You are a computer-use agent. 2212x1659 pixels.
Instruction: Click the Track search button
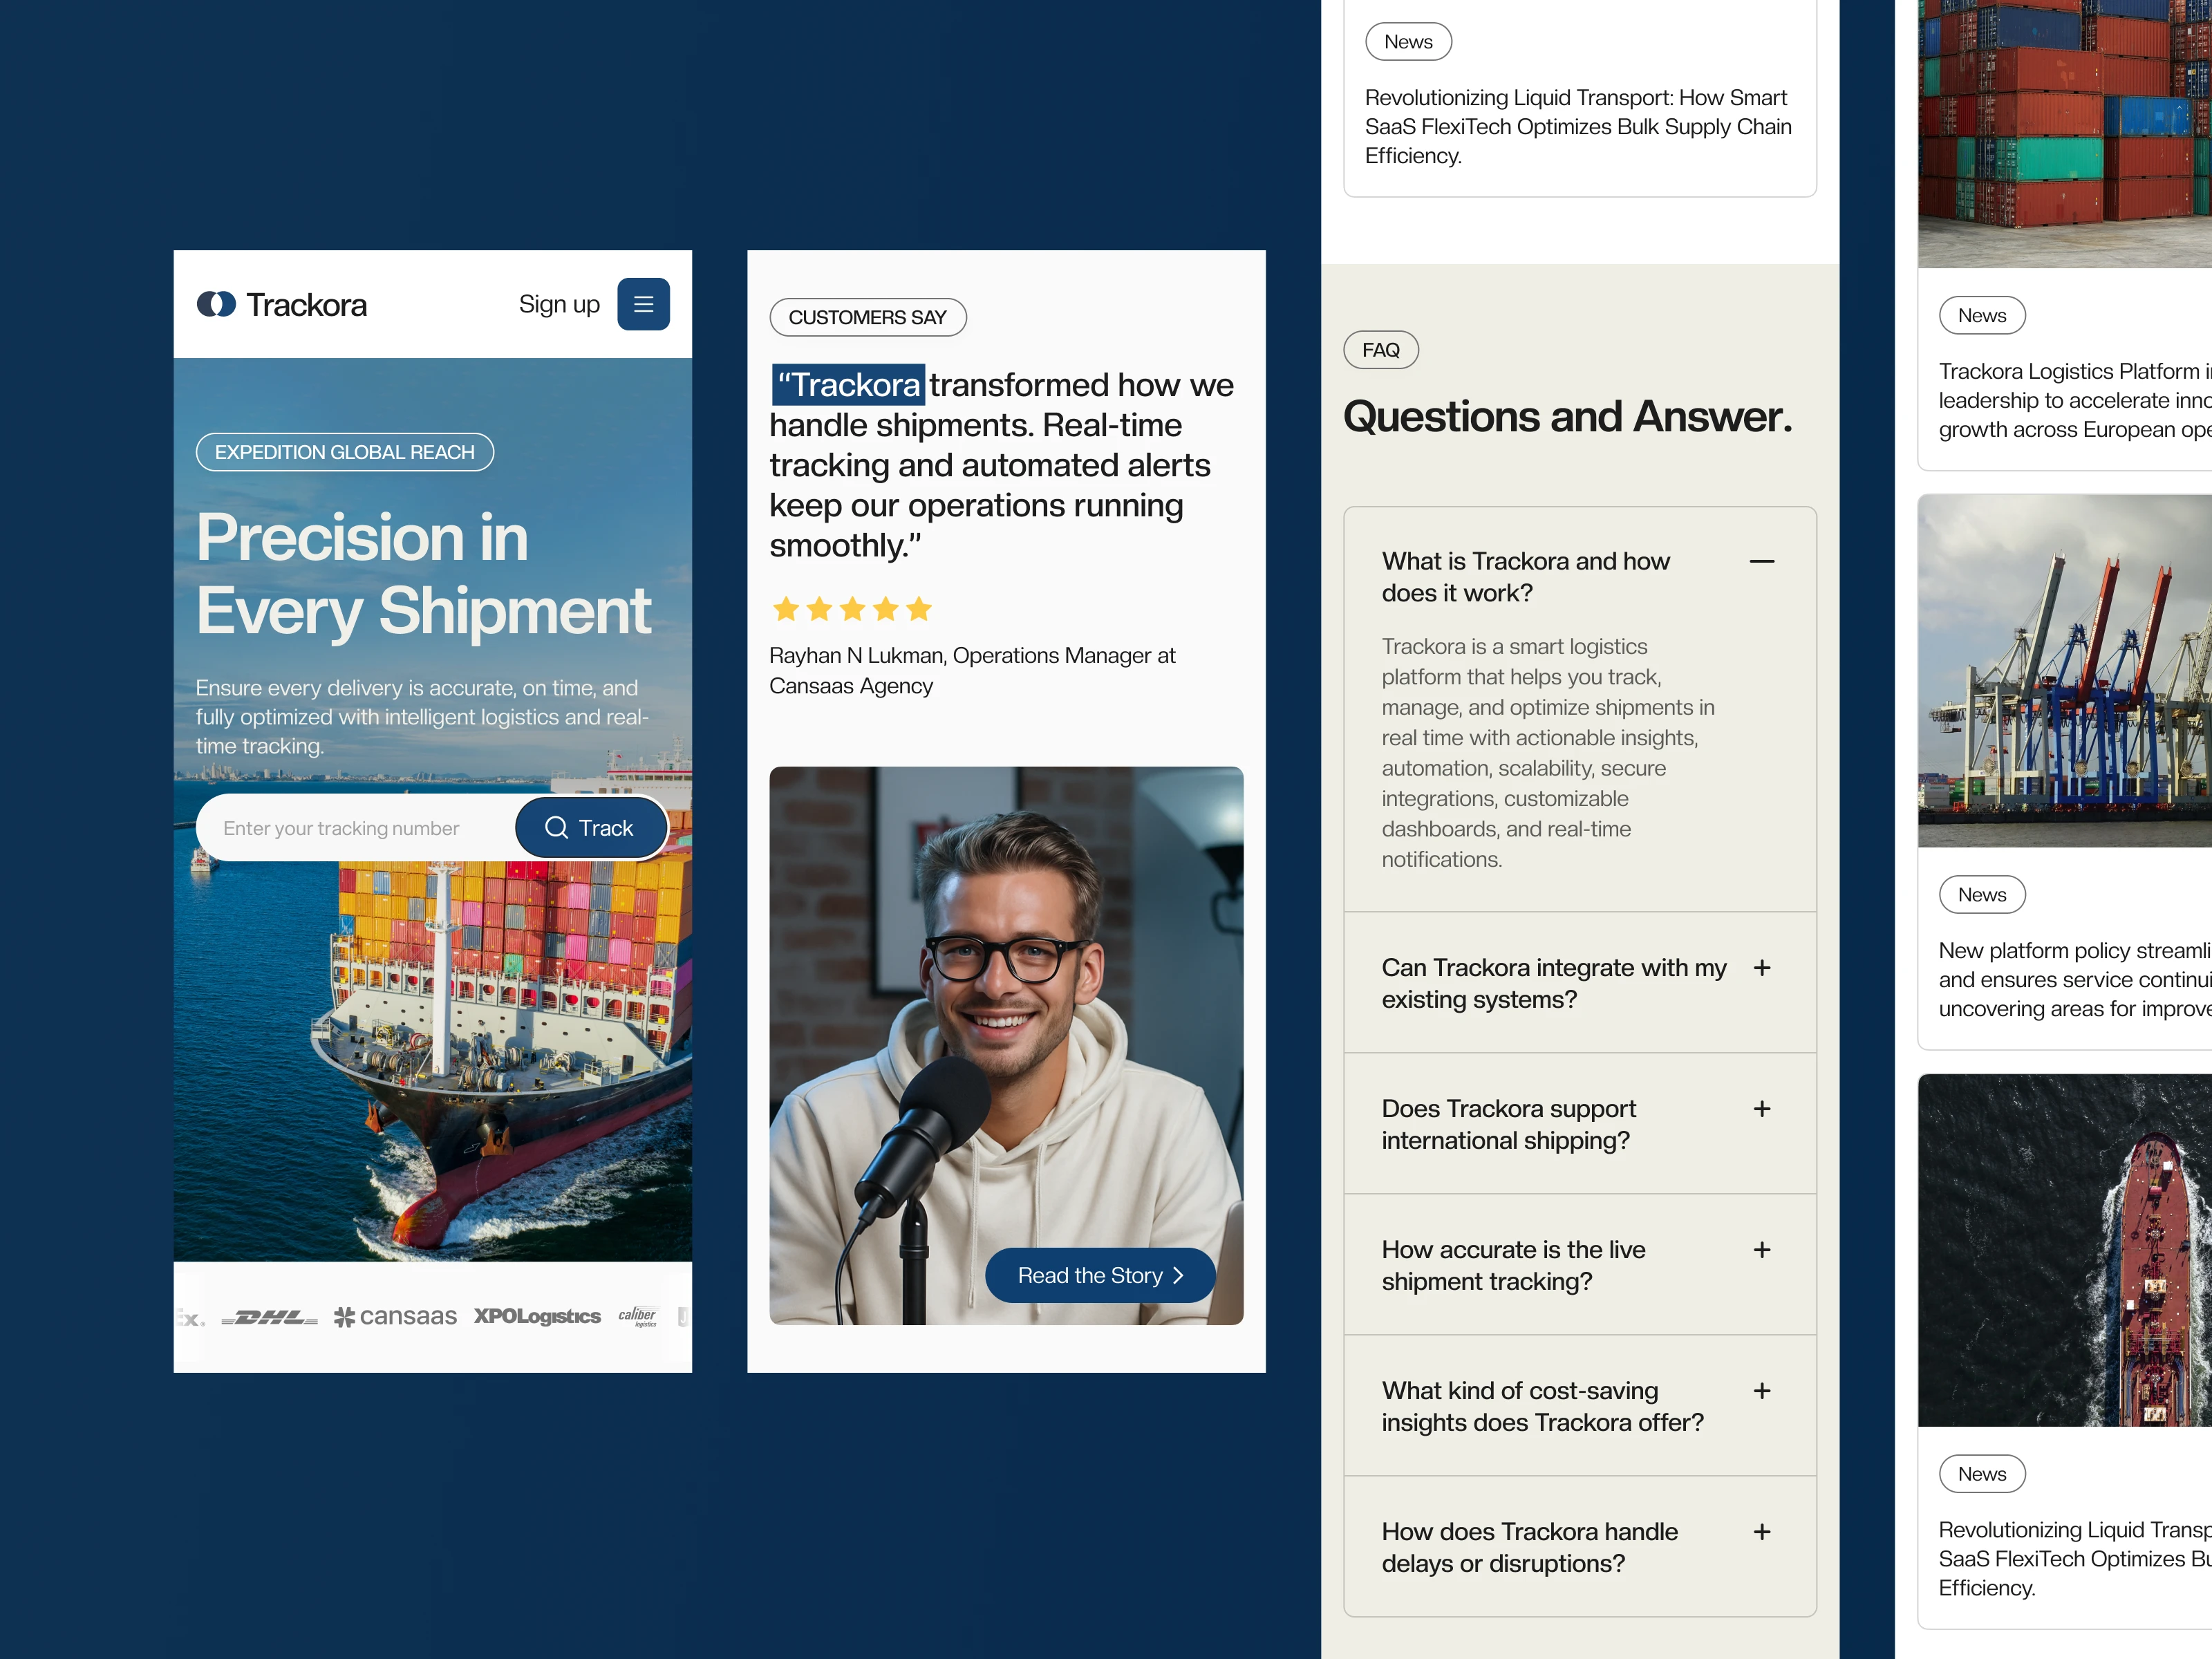[x=591, y=828]
